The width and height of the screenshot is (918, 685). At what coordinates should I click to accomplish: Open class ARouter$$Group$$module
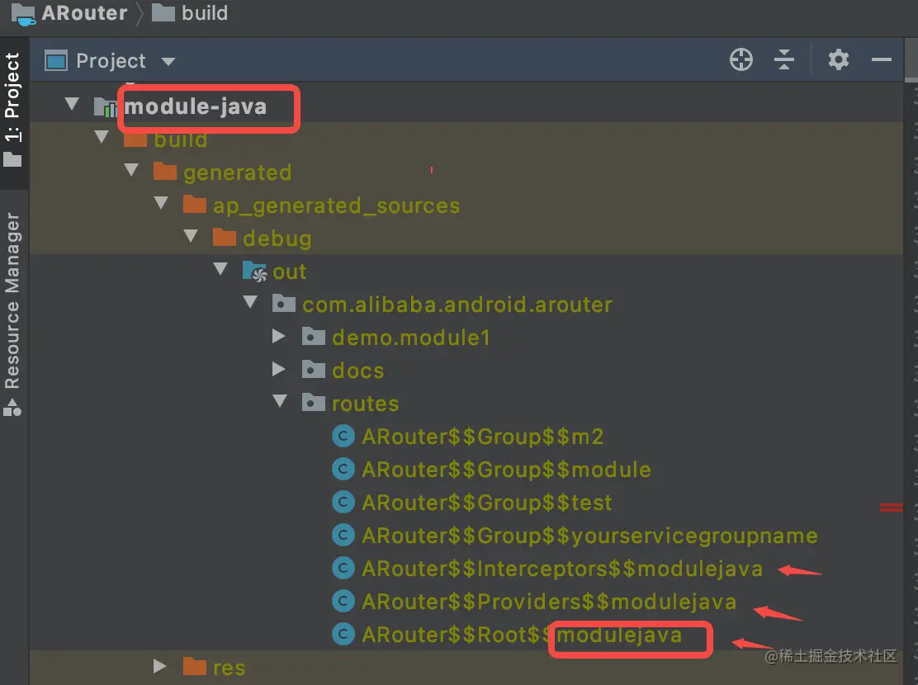click(506, 470)
